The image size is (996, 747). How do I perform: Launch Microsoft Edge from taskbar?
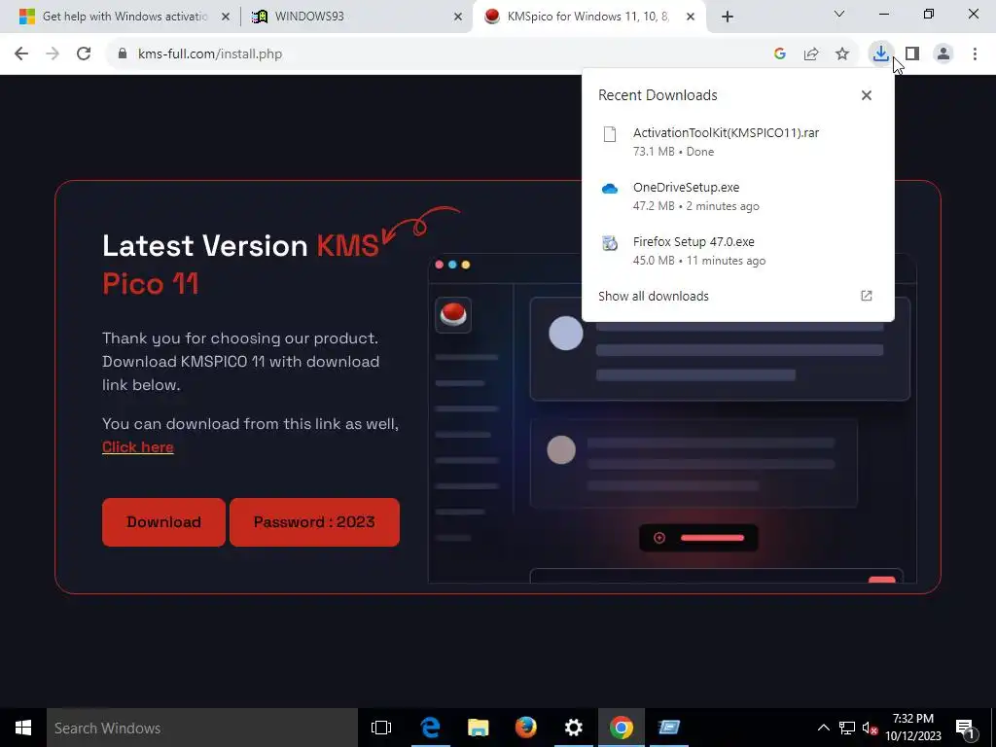tap(430, 728)
